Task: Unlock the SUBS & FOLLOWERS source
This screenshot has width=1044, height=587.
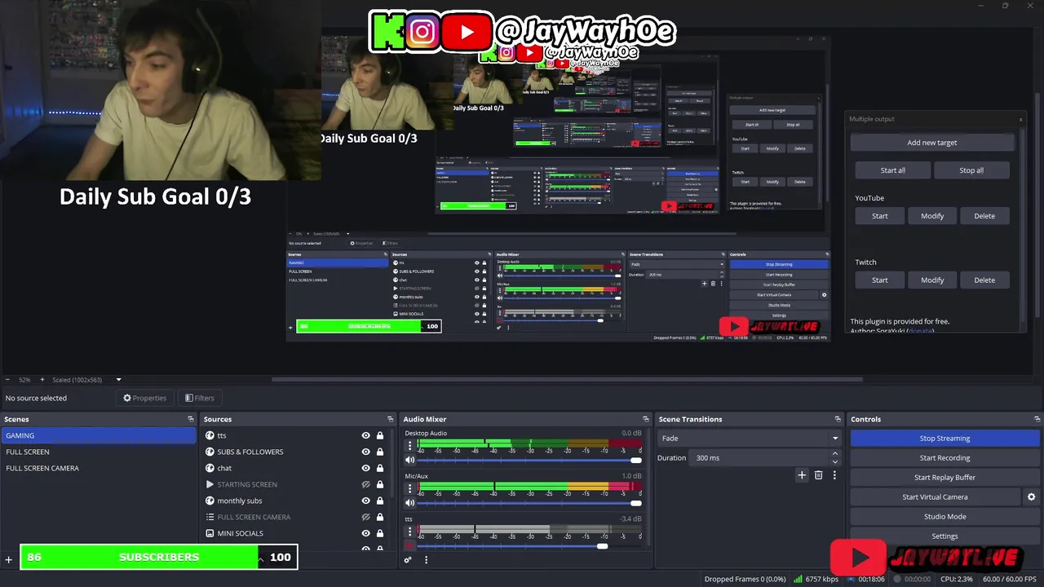Action: click(x=380, y=452)
